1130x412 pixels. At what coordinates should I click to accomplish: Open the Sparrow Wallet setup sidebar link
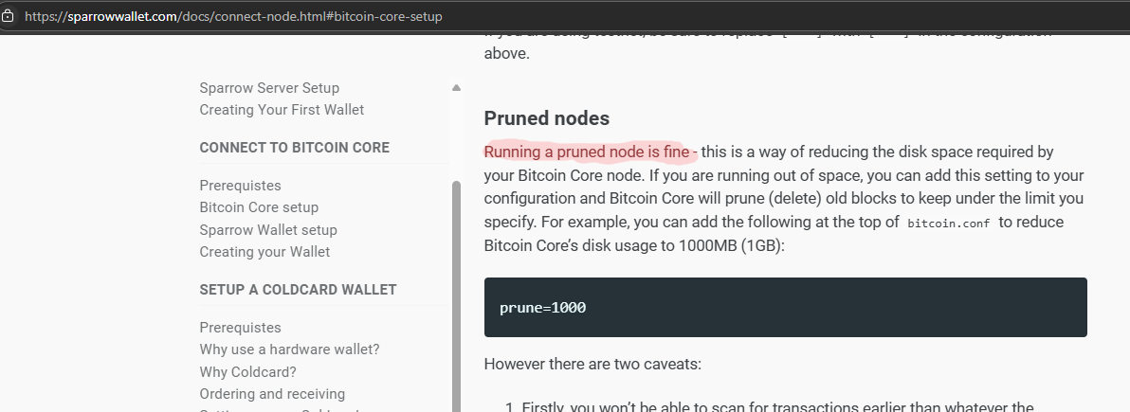[268, 230]
